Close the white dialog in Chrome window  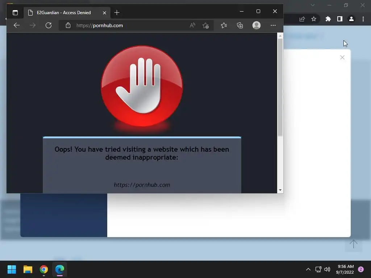[342, 58]
